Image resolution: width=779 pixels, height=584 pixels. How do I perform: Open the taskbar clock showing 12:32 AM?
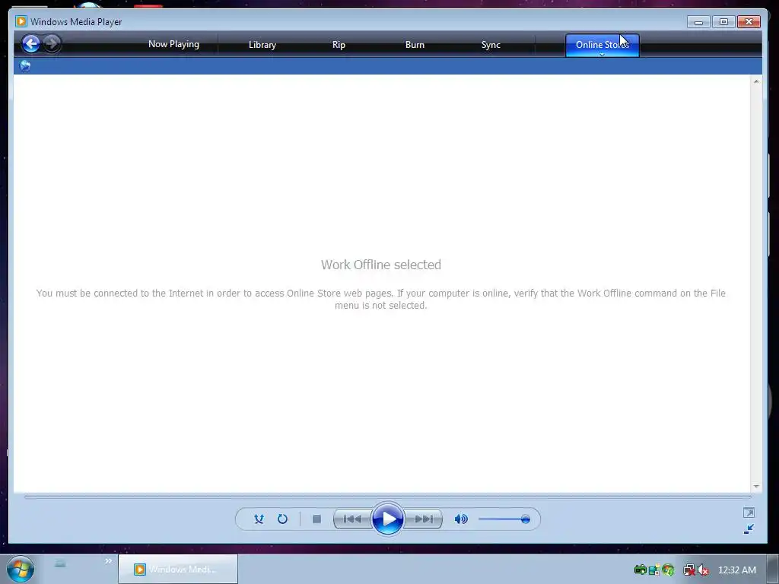[x=737, y=570]
